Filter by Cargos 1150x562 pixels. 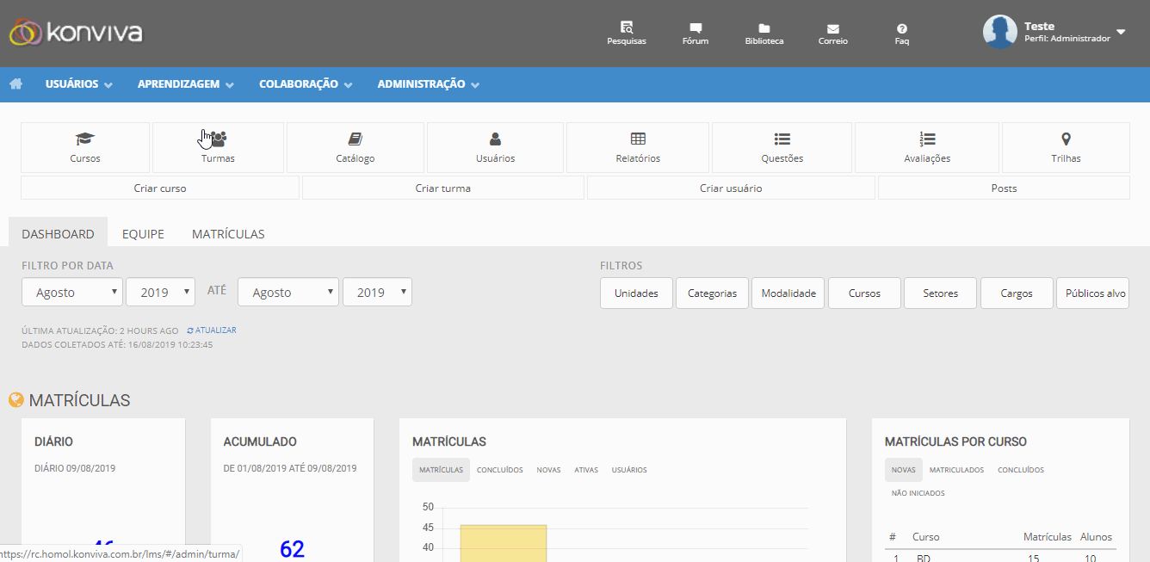point(1017,293)
